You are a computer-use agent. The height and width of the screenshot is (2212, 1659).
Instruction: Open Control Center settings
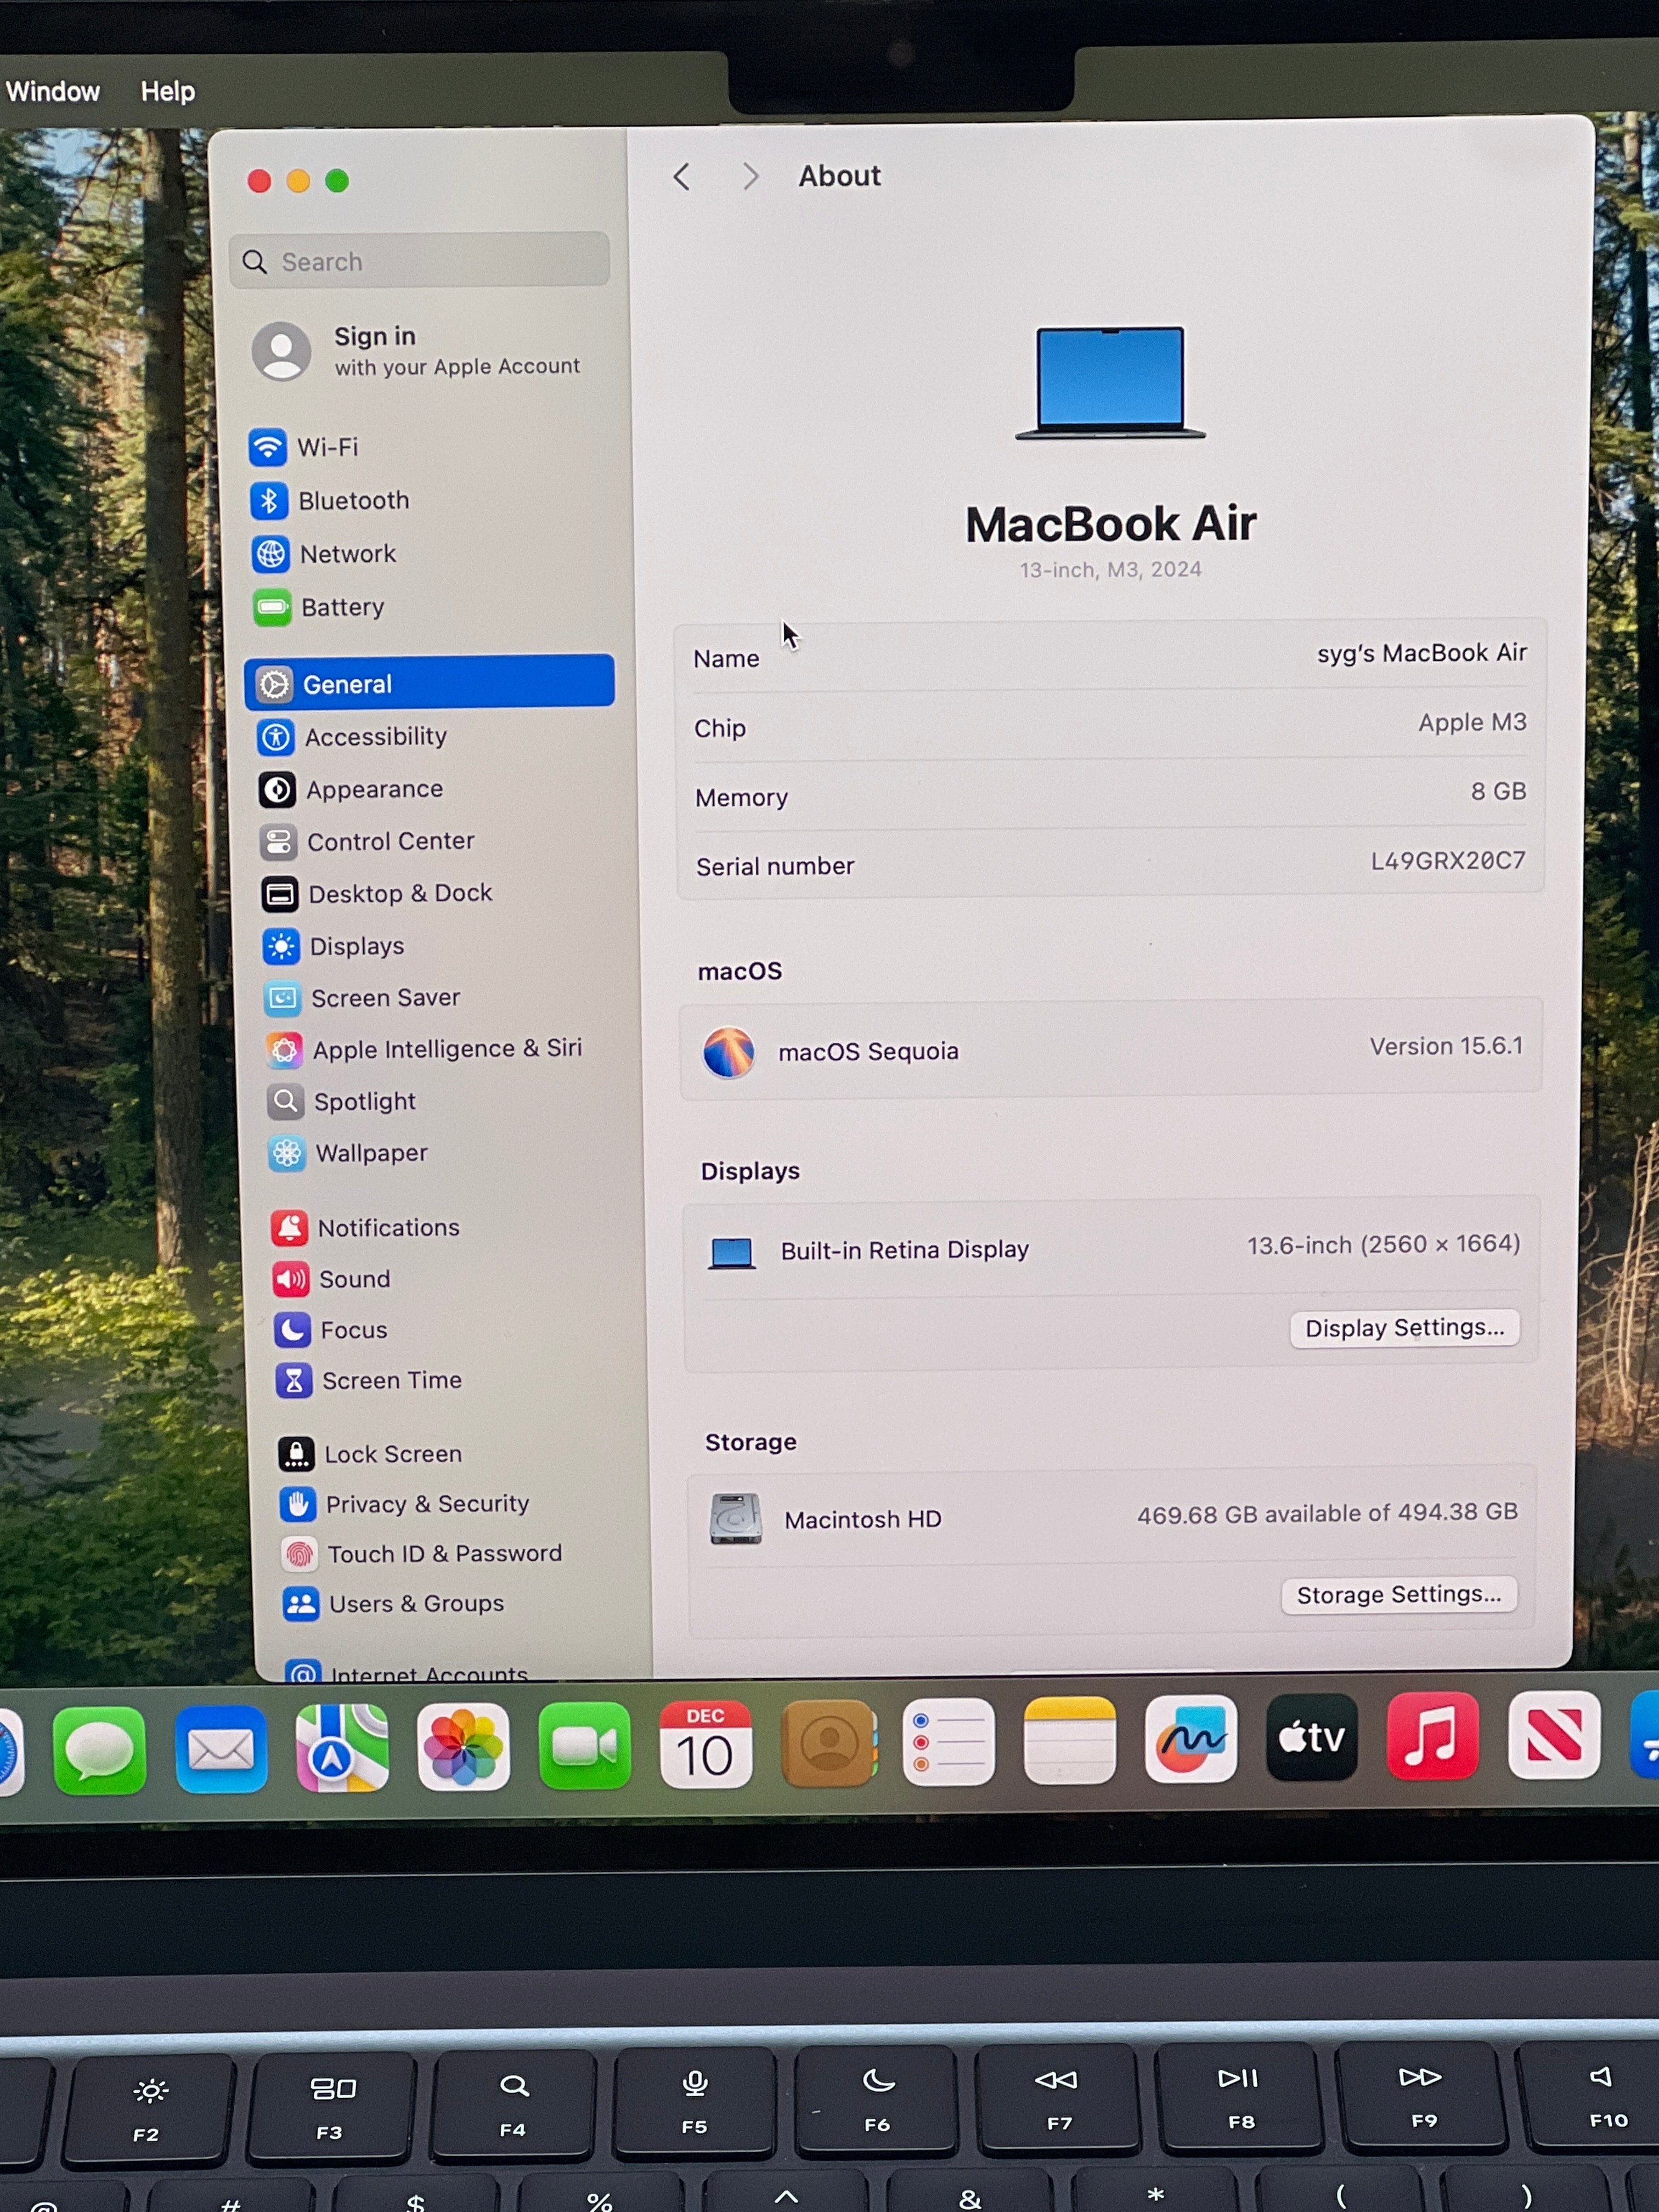click(367, 841)
